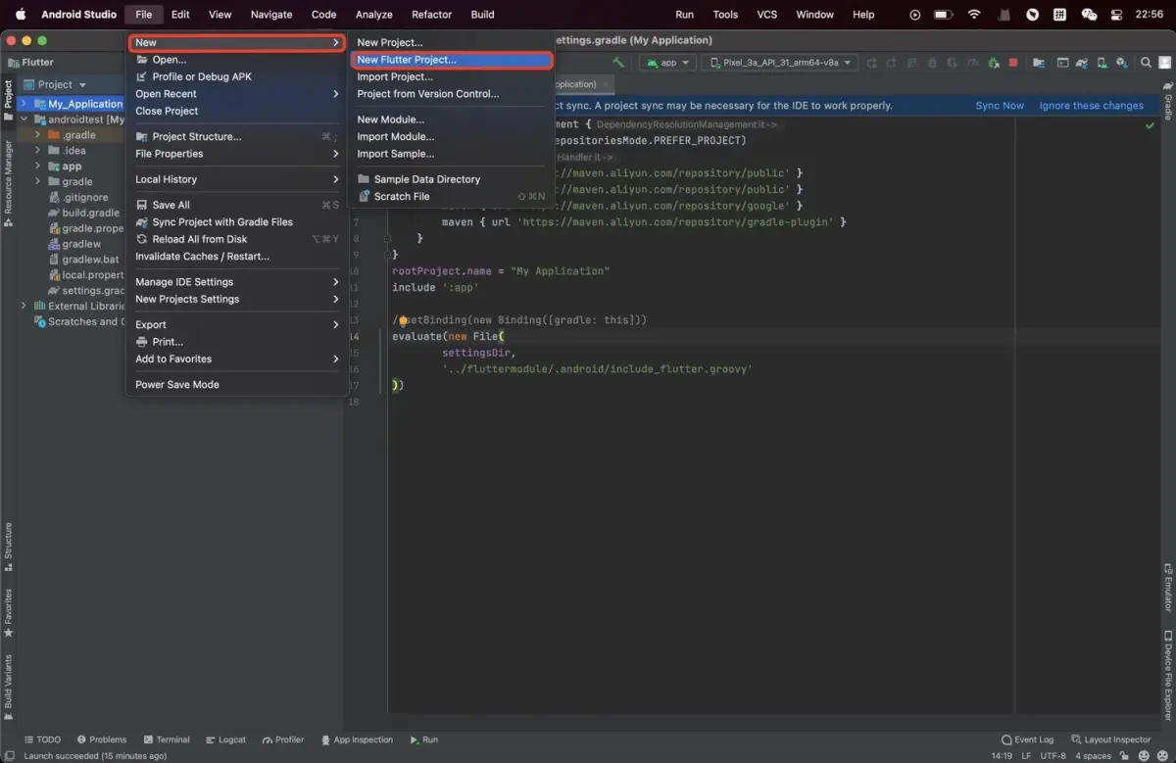Click the Search Everywhere magnifier icon

coord(1146,63)
